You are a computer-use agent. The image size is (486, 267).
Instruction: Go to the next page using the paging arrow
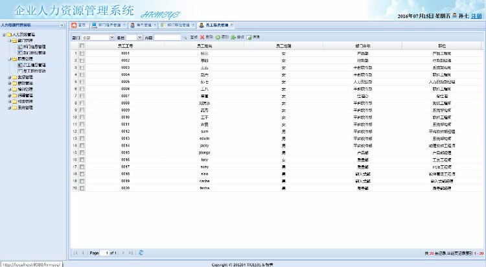pyautogui.click(x=123, y=253)
